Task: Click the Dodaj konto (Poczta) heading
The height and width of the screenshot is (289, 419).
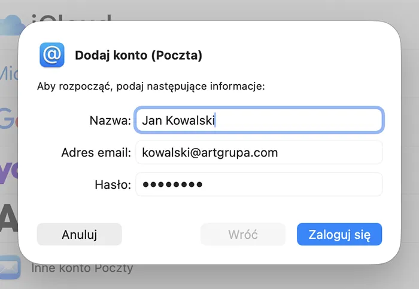Action: click(138, 56)
